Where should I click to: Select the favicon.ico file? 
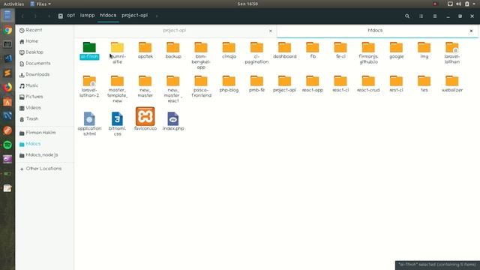pos(145,118)
